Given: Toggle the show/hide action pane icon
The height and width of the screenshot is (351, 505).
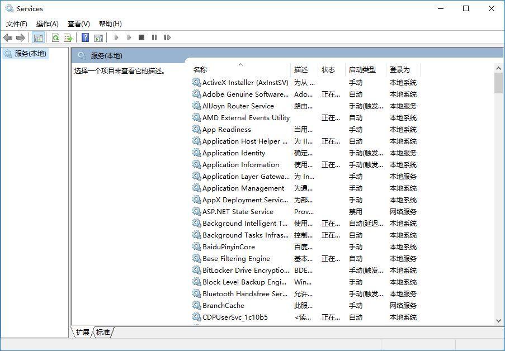Looking at the screenshot, I should 98,37.
